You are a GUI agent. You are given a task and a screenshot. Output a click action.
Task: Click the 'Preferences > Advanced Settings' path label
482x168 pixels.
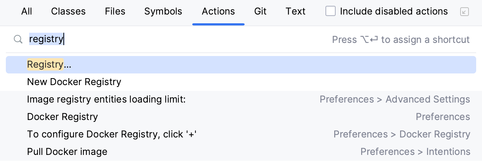tap(395, 99)
